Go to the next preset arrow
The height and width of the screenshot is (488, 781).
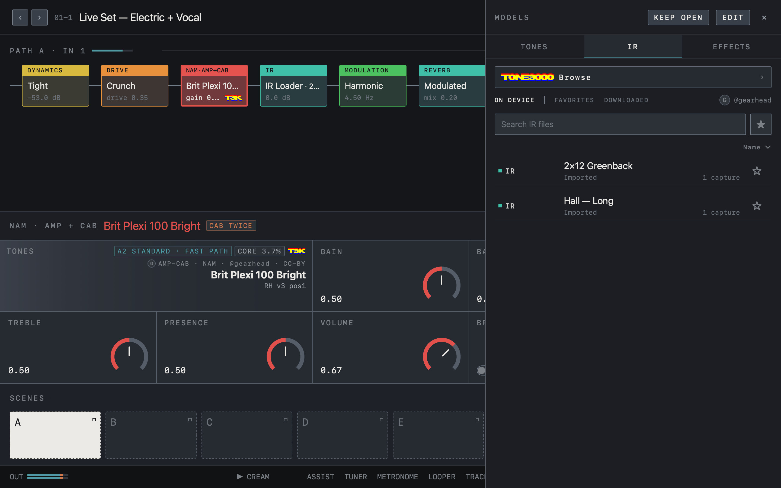click(39, 17)
